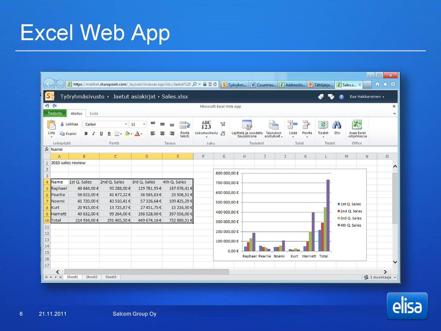Click Avaa Excel-ohjelmassa icon

(357, 125)
